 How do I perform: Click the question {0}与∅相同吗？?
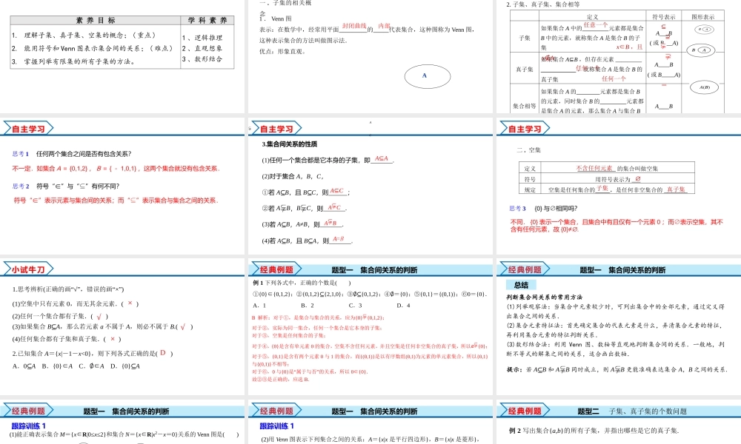coord(556,209)
